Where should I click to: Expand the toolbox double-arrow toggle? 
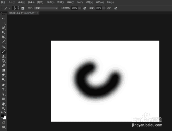click(1, 12)
